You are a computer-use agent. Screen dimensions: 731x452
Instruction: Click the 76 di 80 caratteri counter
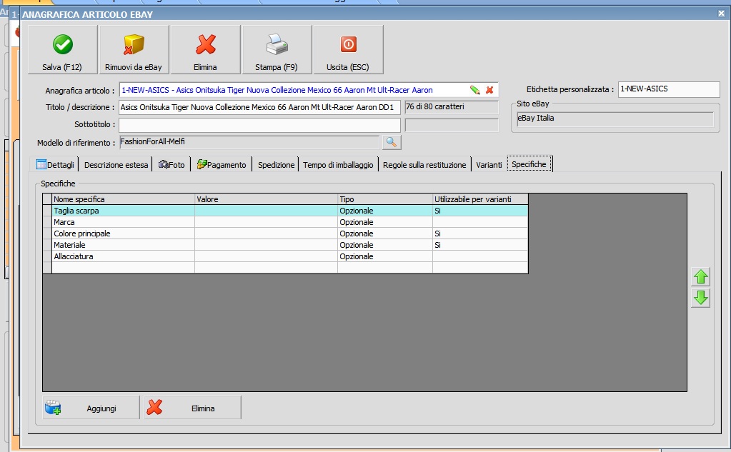coord(452,107)
